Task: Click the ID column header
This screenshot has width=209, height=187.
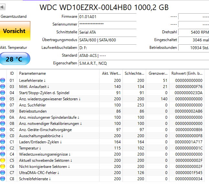Action: 12,73
